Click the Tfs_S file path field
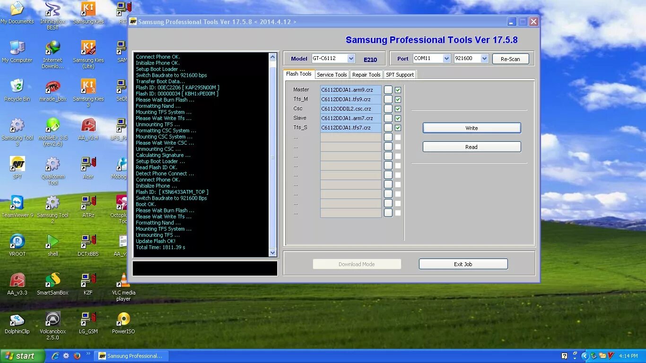646x363 pixels. coord(351,128)
